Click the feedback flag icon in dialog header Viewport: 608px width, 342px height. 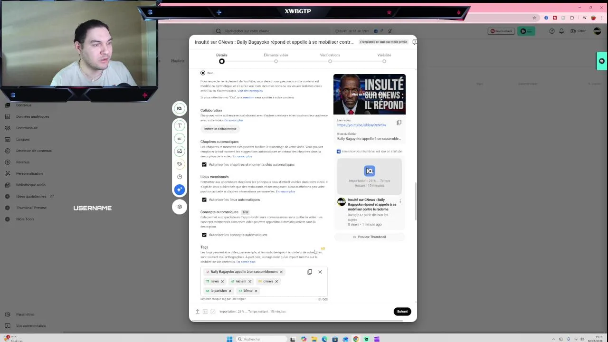415,42
